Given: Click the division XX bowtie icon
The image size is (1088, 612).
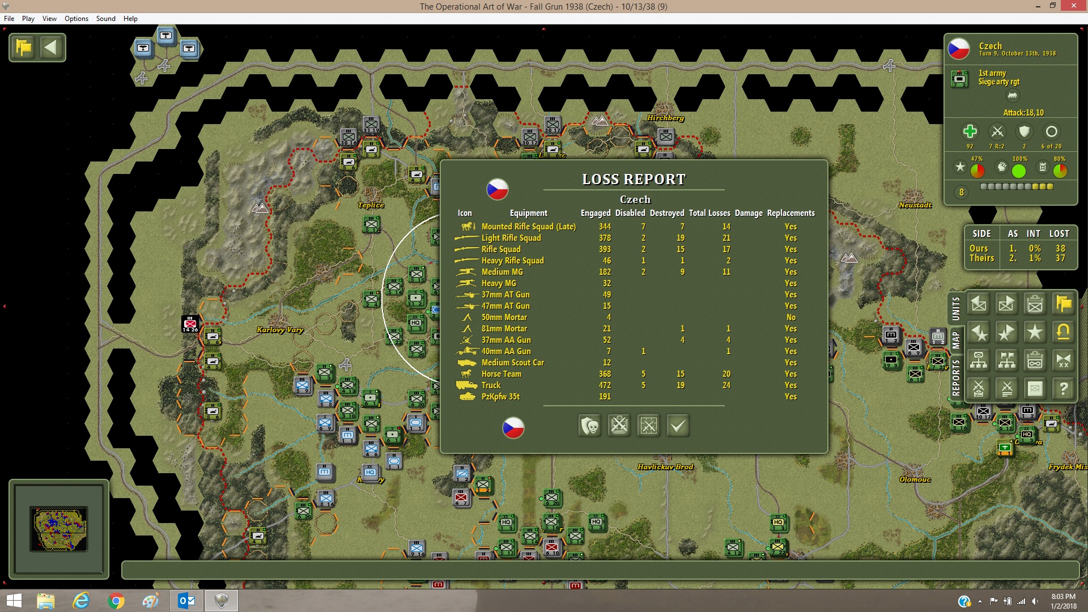Looking at the screenshot, I should (1063, 360).
